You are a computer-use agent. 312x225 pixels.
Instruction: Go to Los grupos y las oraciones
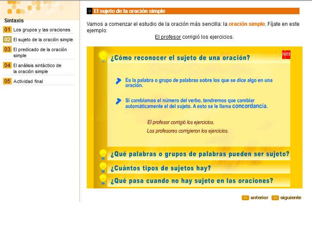point(42,30)
